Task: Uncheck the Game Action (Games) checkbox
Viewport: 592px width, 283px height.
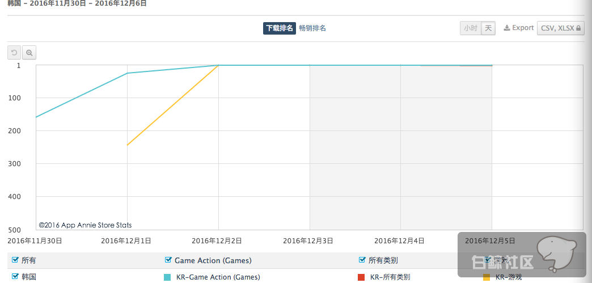Action: click(168, 260)
